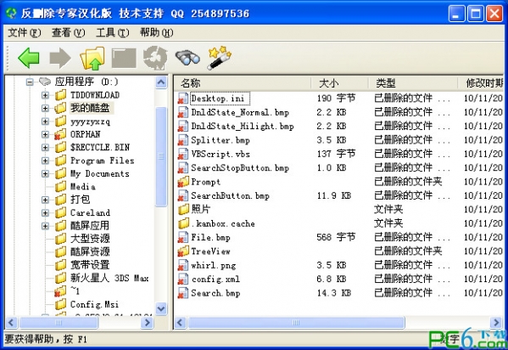Click the gray square toolbar button

click(x=124, y=58)
